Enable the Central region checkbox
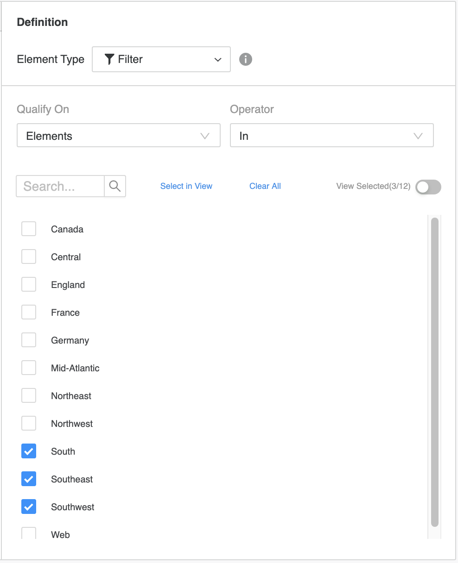Screen dimensions: 458x563 tap(29, 256)
